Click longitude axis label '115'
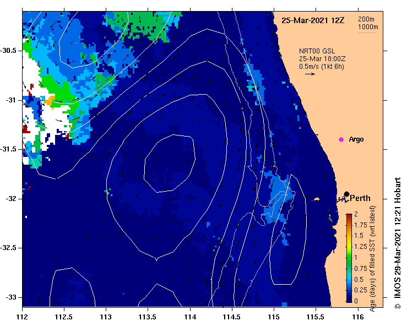The height and width of the screenshot is (326, 407). pyautogui.click(x=274, y=317)
